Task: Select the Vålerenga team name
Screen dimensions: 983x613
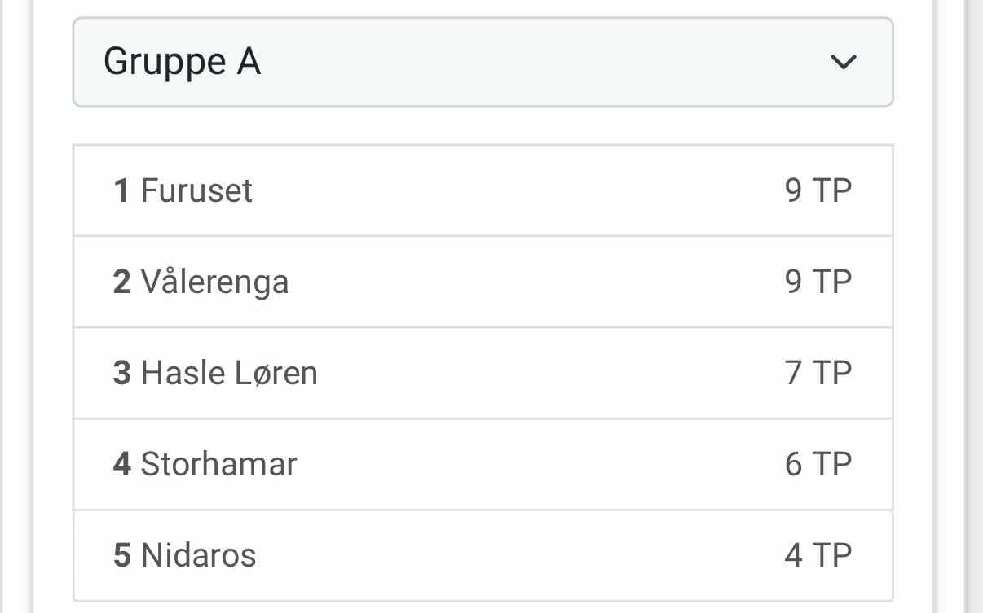Action: [214, 282]
